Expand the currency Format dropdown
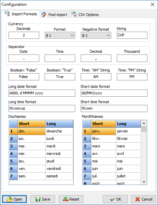The width and height of the screenshot is (158, 205). [60, 35]
